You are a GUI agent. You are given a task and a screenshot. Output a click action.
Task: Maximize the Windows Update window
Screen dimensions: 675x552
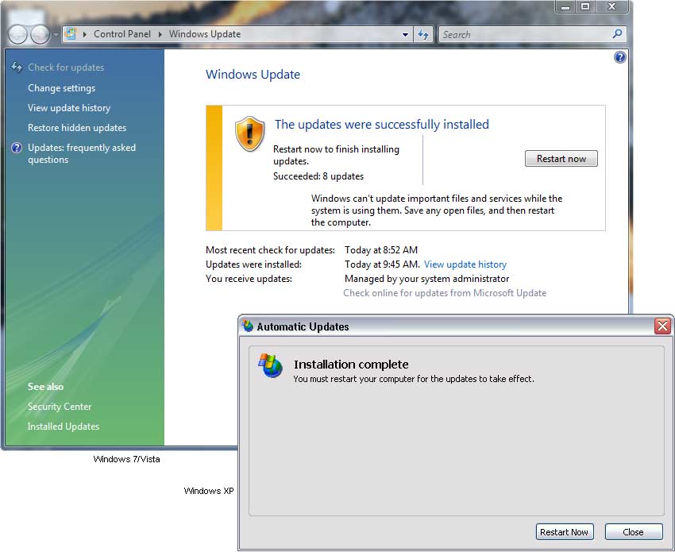pyautogui.click(x=585, y=7)
